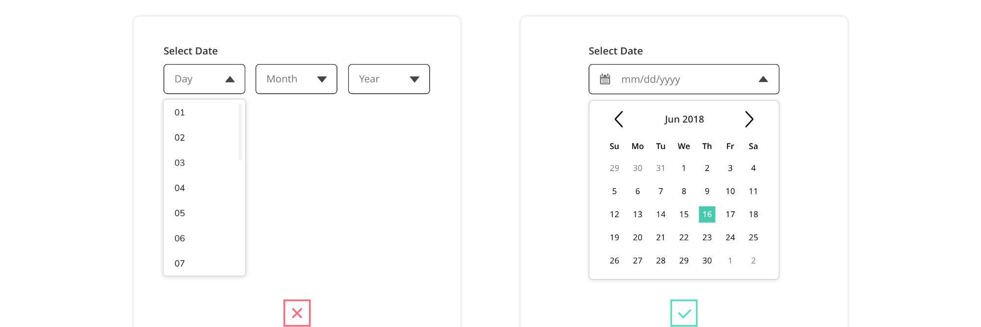Pick June 23 in the calendar
The width and height of the screenshot is (981, 327).
[707, 237]
